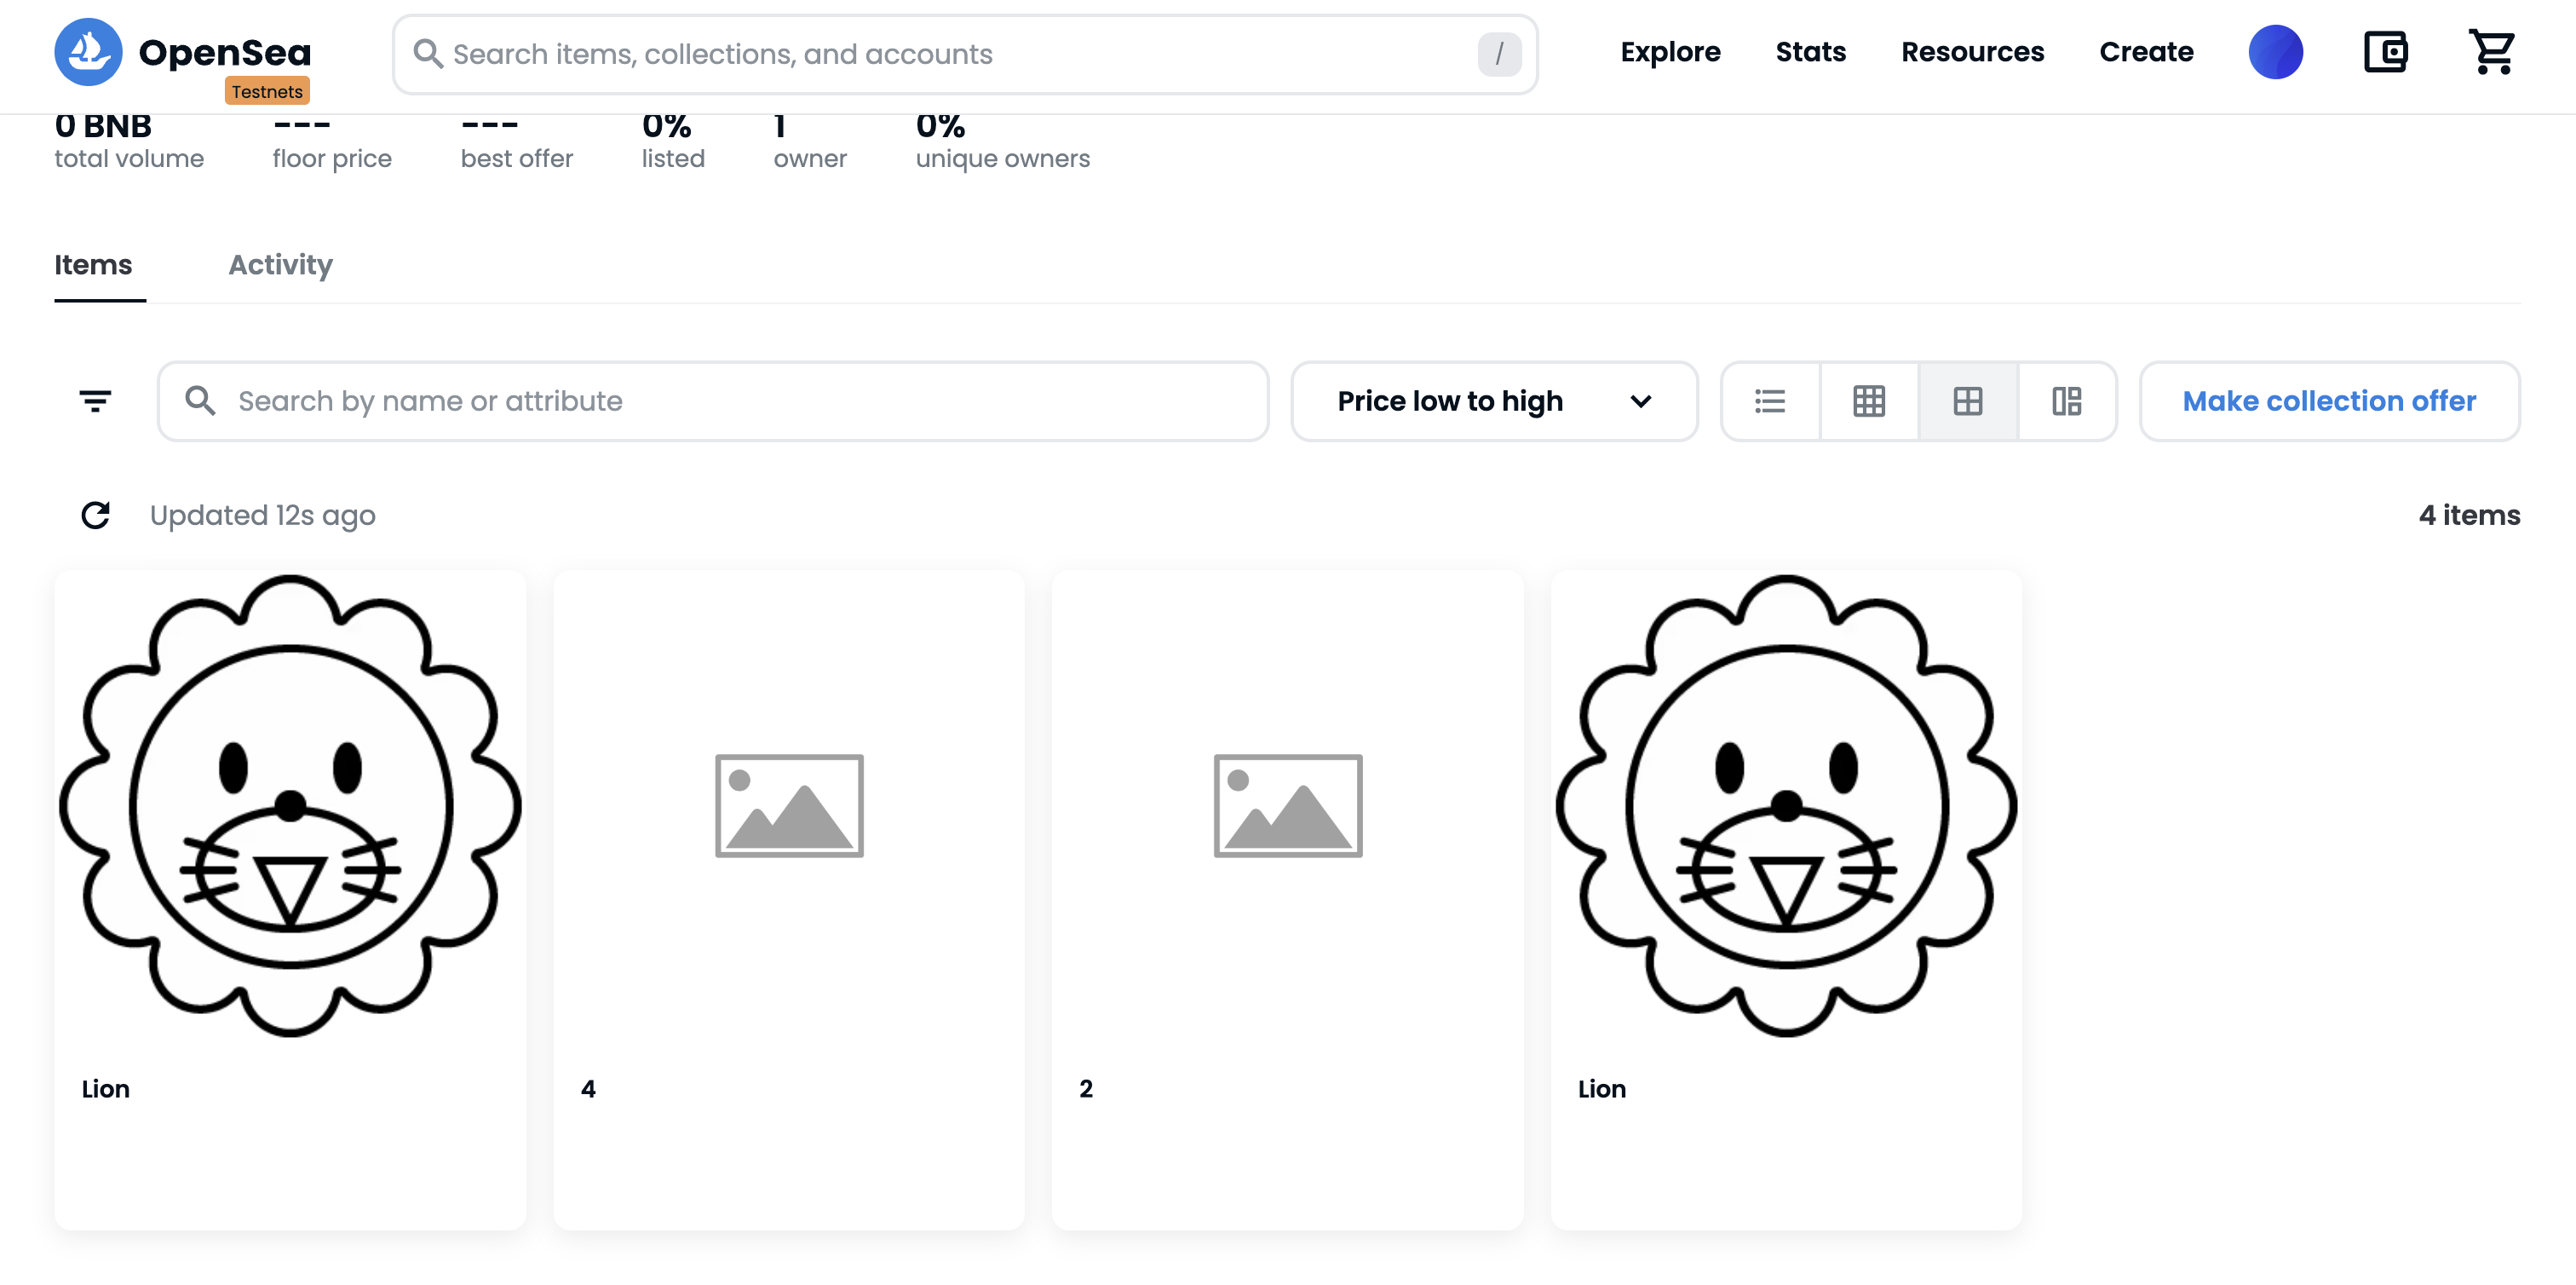Open the wallet icon in header
Image resolution: width=2576 pixels, height=1285 pixels.
coord(2385,52)
